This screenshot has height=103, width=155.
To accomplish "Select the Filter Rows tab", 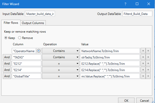I will click(11, 23).
